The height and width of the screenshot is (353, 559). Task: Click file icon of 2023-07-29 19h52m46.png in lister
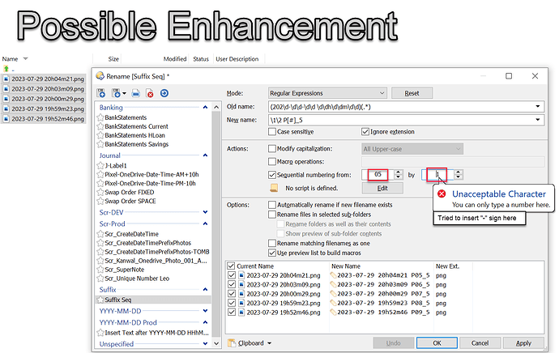click(6, 119)
